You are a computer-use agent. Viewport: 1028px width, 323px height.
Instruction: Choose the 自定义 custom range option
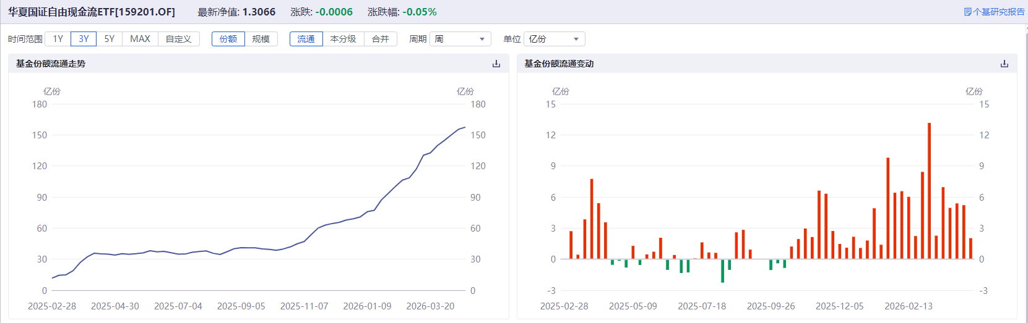pyautogui.click(x=179, y=39)
